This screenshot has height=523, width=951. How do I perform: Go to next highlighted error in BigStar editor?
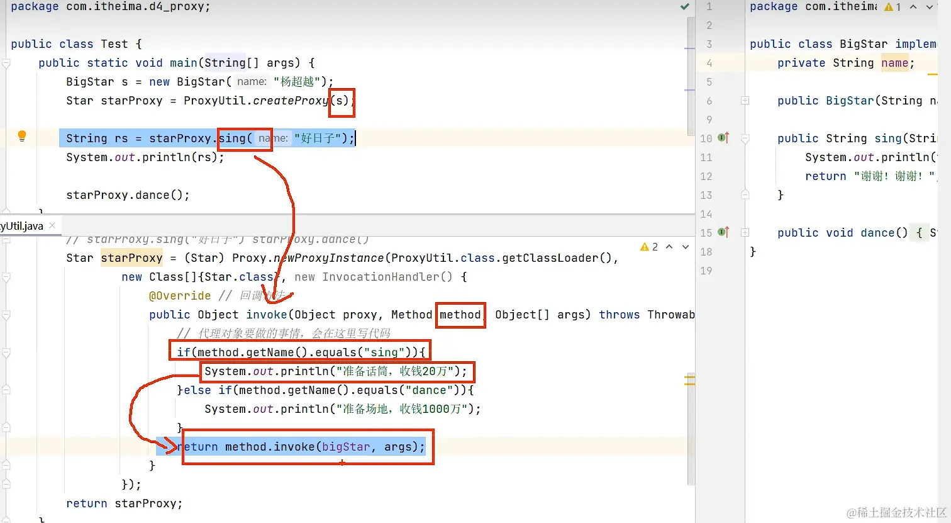[x=930, y=7]
